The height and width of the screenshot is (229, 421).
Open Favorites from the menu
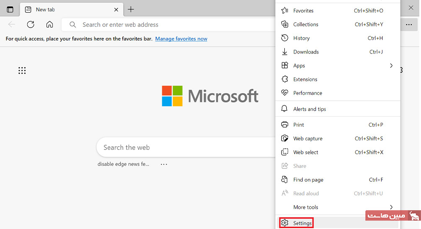click(x=338, y=11)
